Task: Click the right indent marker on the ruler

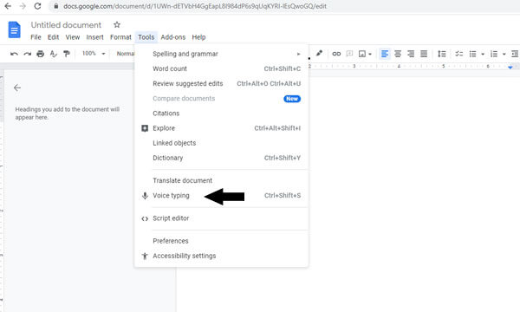Action: (x=510, y=68)
